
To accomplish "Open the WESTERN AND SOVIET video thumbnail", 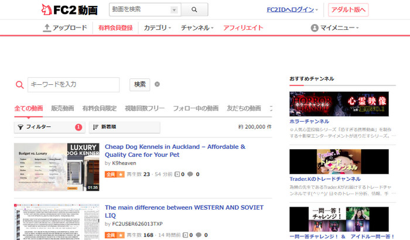I will 57,222.
